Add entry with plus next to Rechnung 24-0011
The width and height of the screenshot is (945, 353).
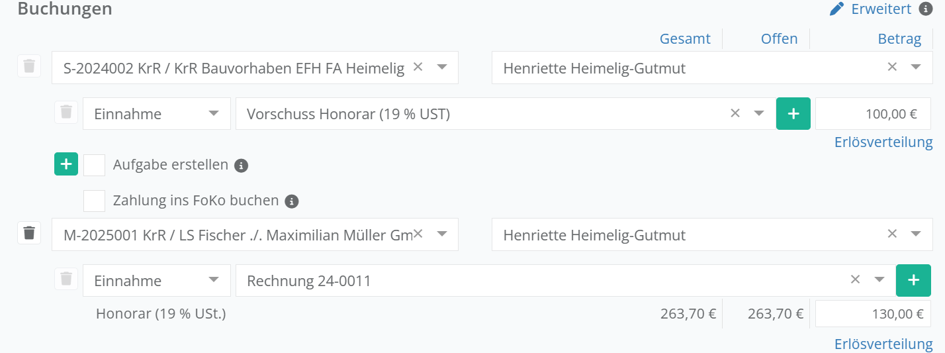[x=913, y=280]
